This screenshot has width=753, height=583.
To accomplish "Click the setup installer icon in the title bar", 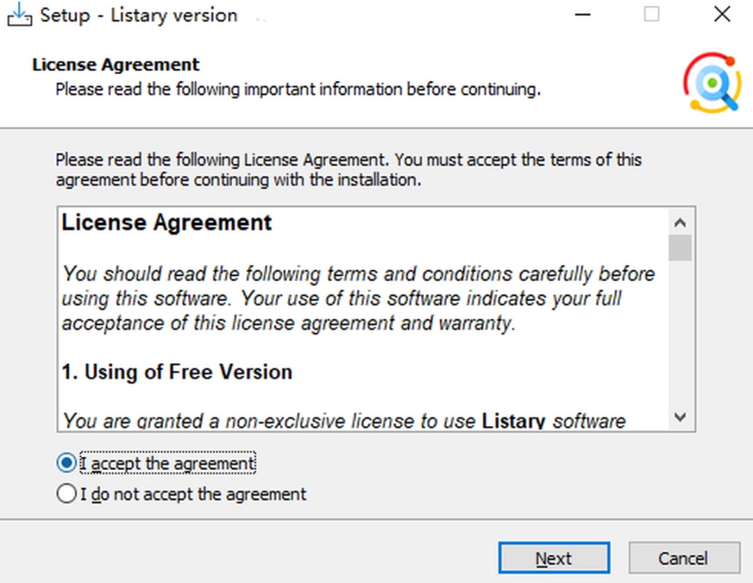I will [19, 15].
